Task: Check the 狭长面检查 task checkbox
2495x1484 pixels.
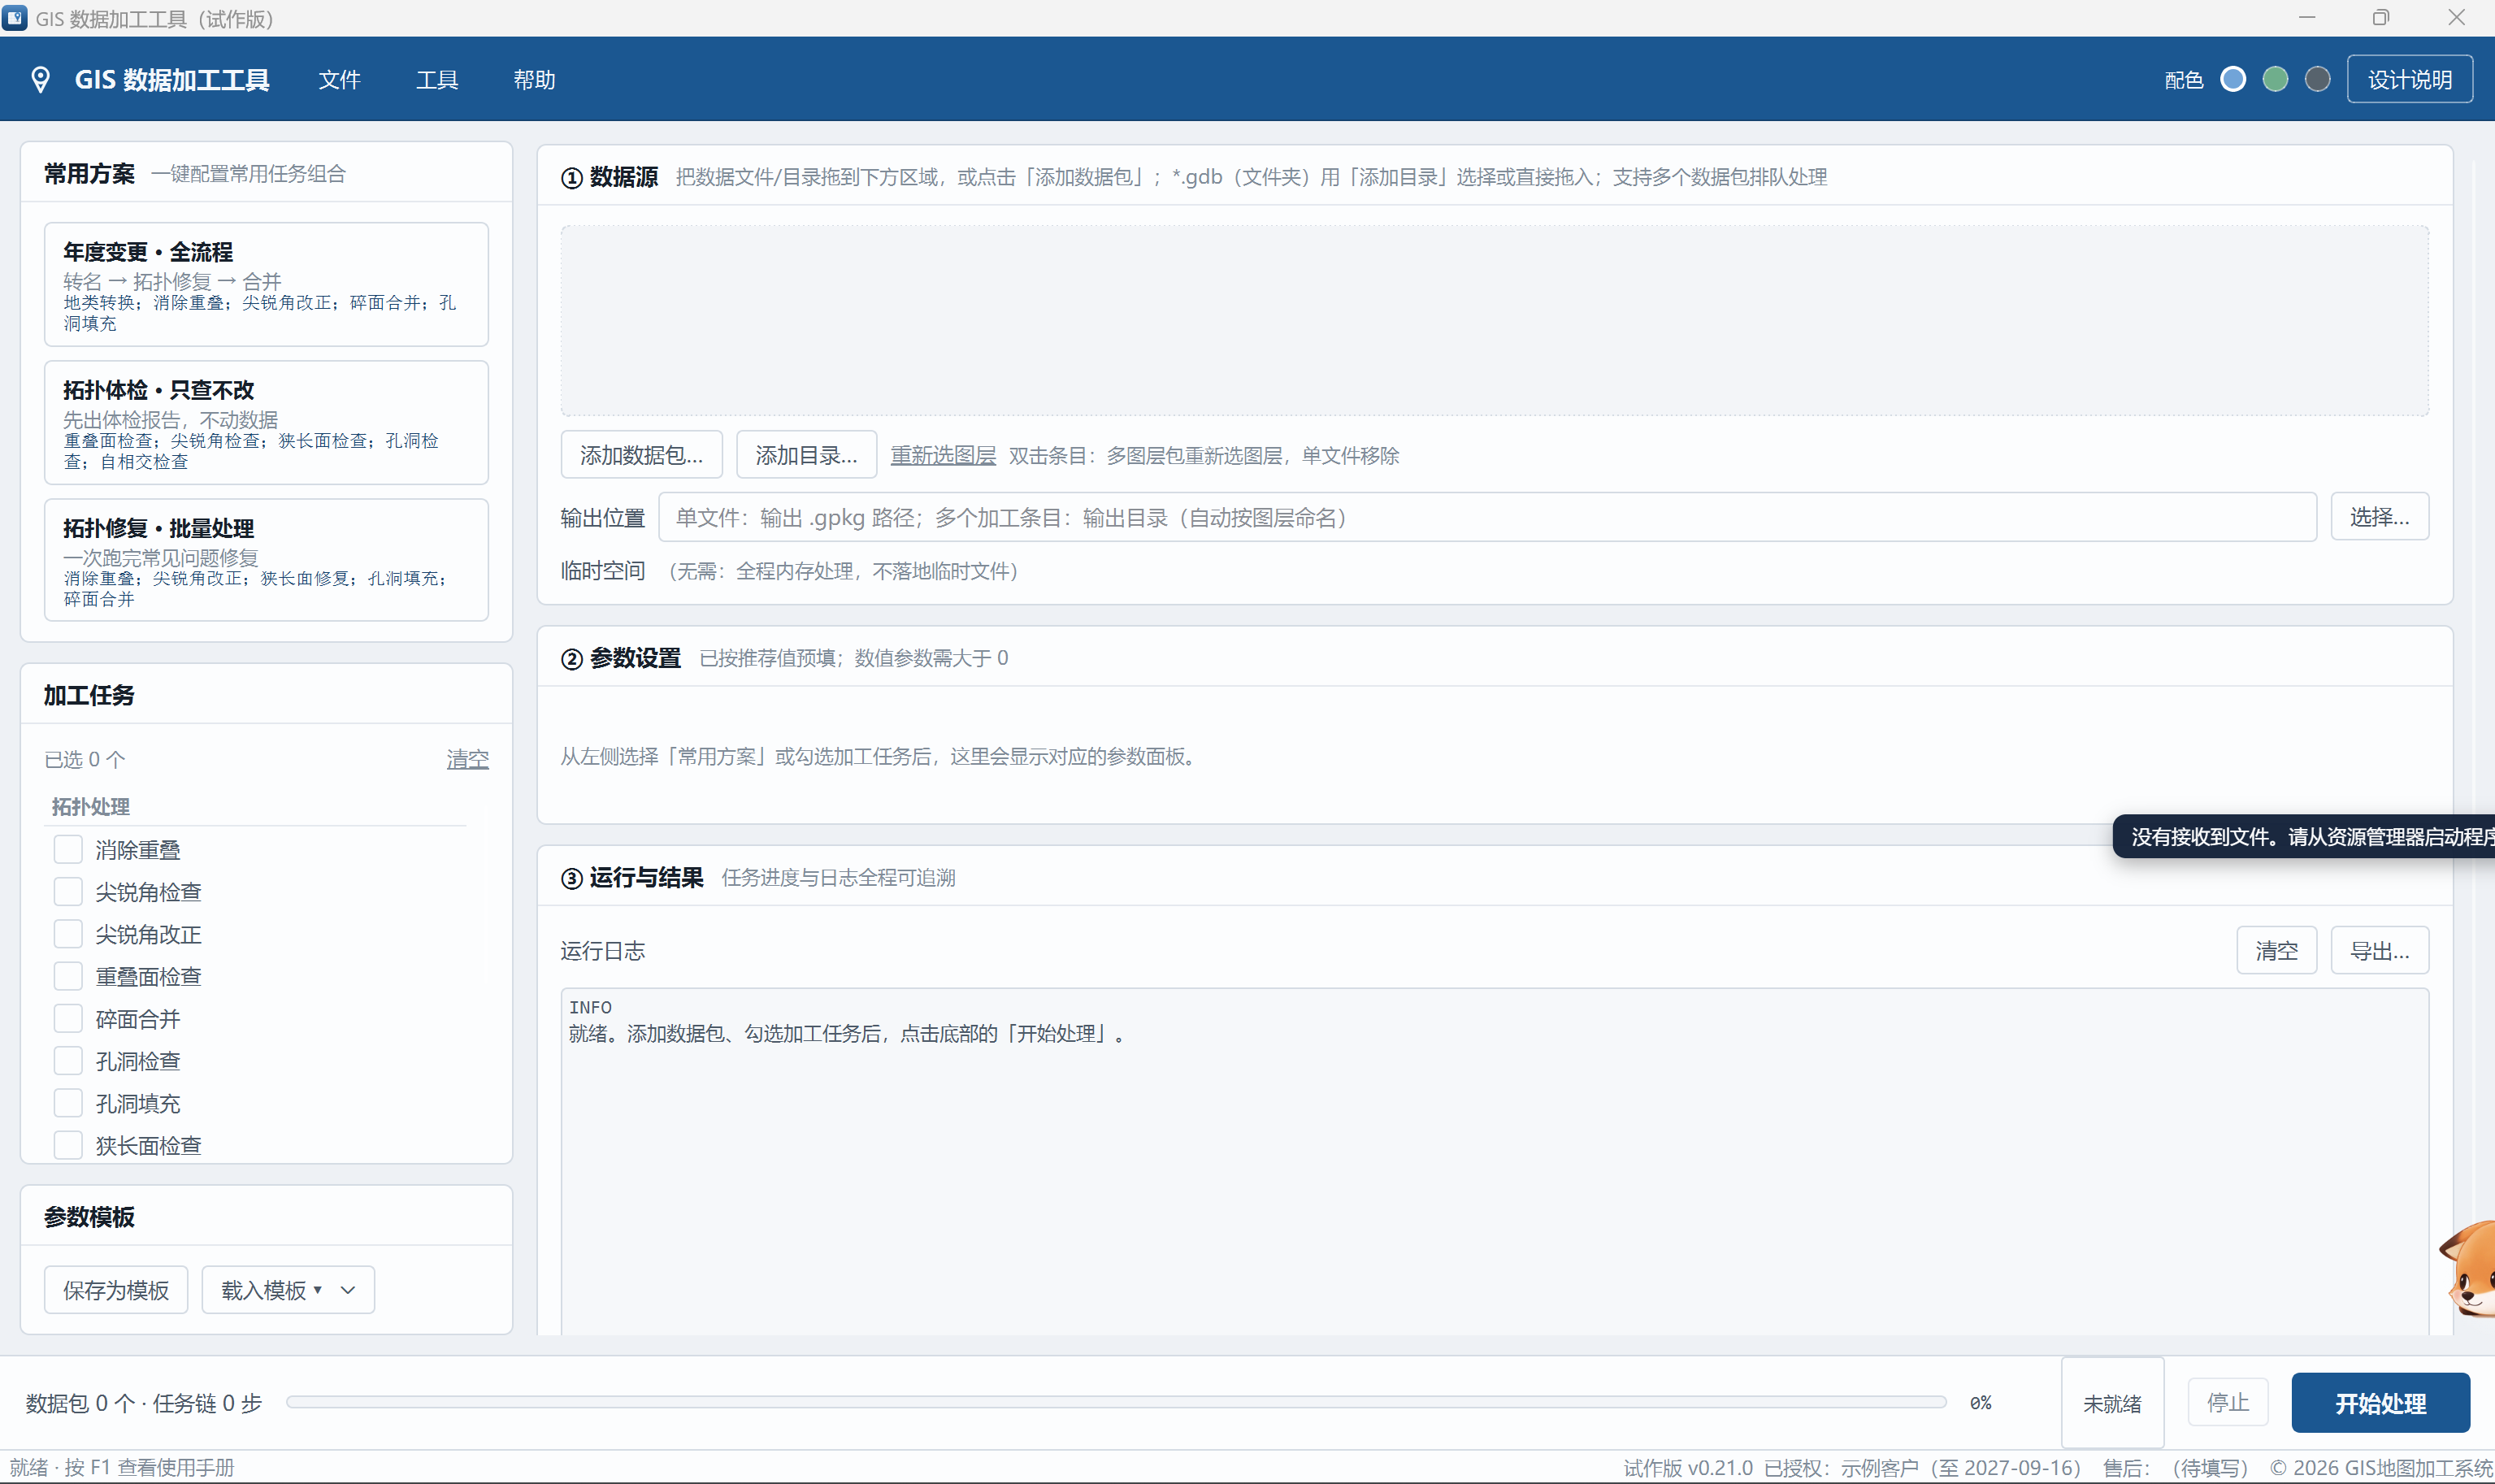Action: [68, 1145]
